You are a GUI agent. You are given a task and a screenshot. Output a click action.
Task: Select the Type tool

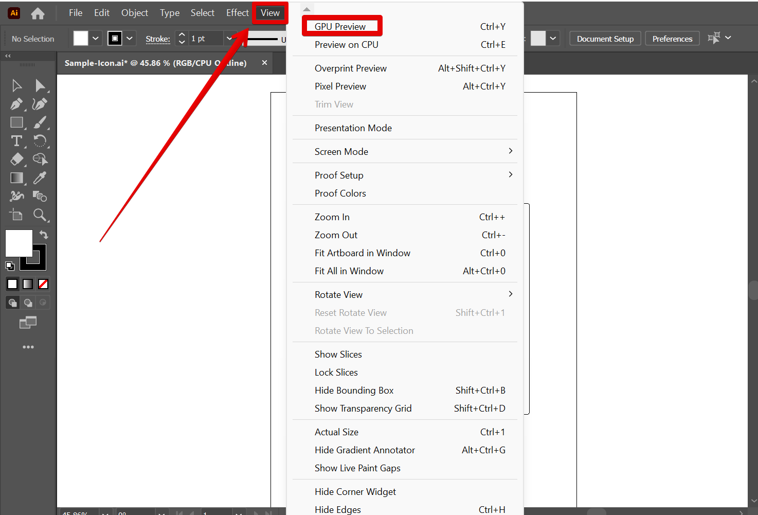16,141
